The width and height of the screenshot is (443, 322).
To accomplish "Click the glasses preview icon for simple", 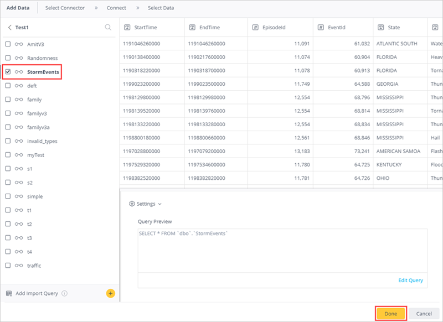I will point(19,196).
